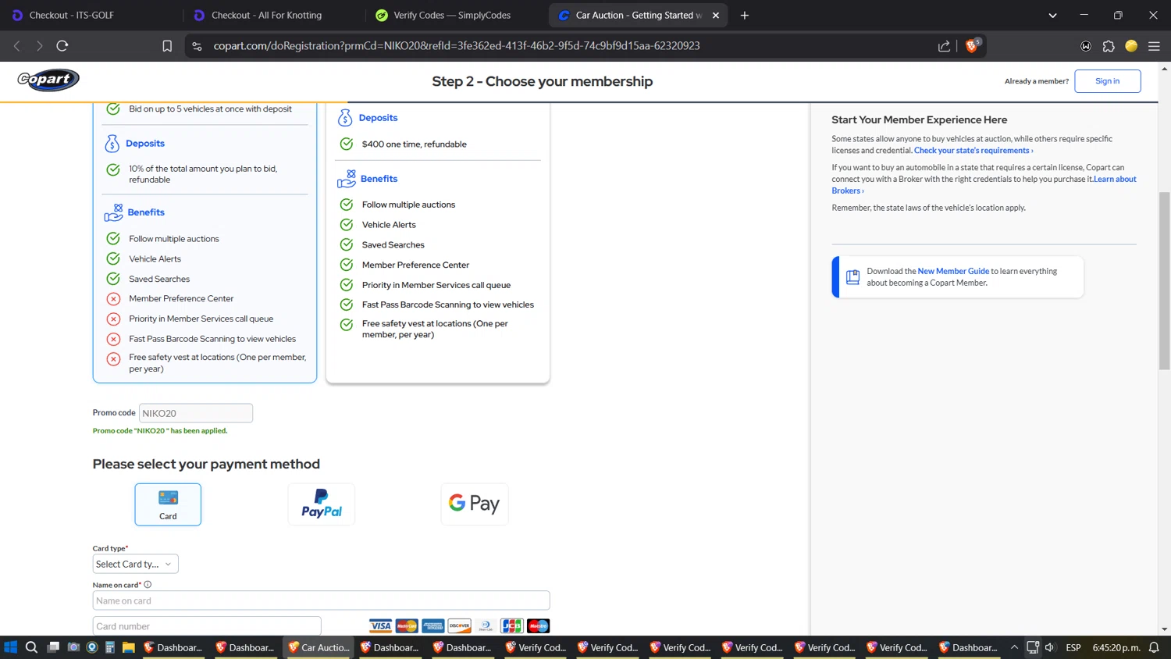Select the Car Auction - Getting Started tab

click(x=638, y=15)
